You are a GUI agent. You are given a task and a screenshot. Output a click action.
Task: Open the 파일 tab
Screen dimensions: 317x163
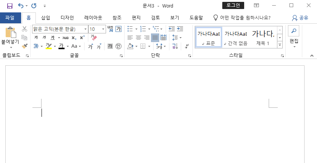[10, 18]
